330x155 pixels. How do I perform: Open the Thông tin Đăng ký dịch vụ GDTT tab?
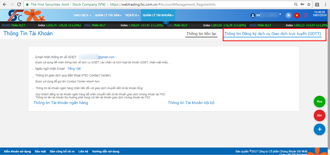pos(273,34)
